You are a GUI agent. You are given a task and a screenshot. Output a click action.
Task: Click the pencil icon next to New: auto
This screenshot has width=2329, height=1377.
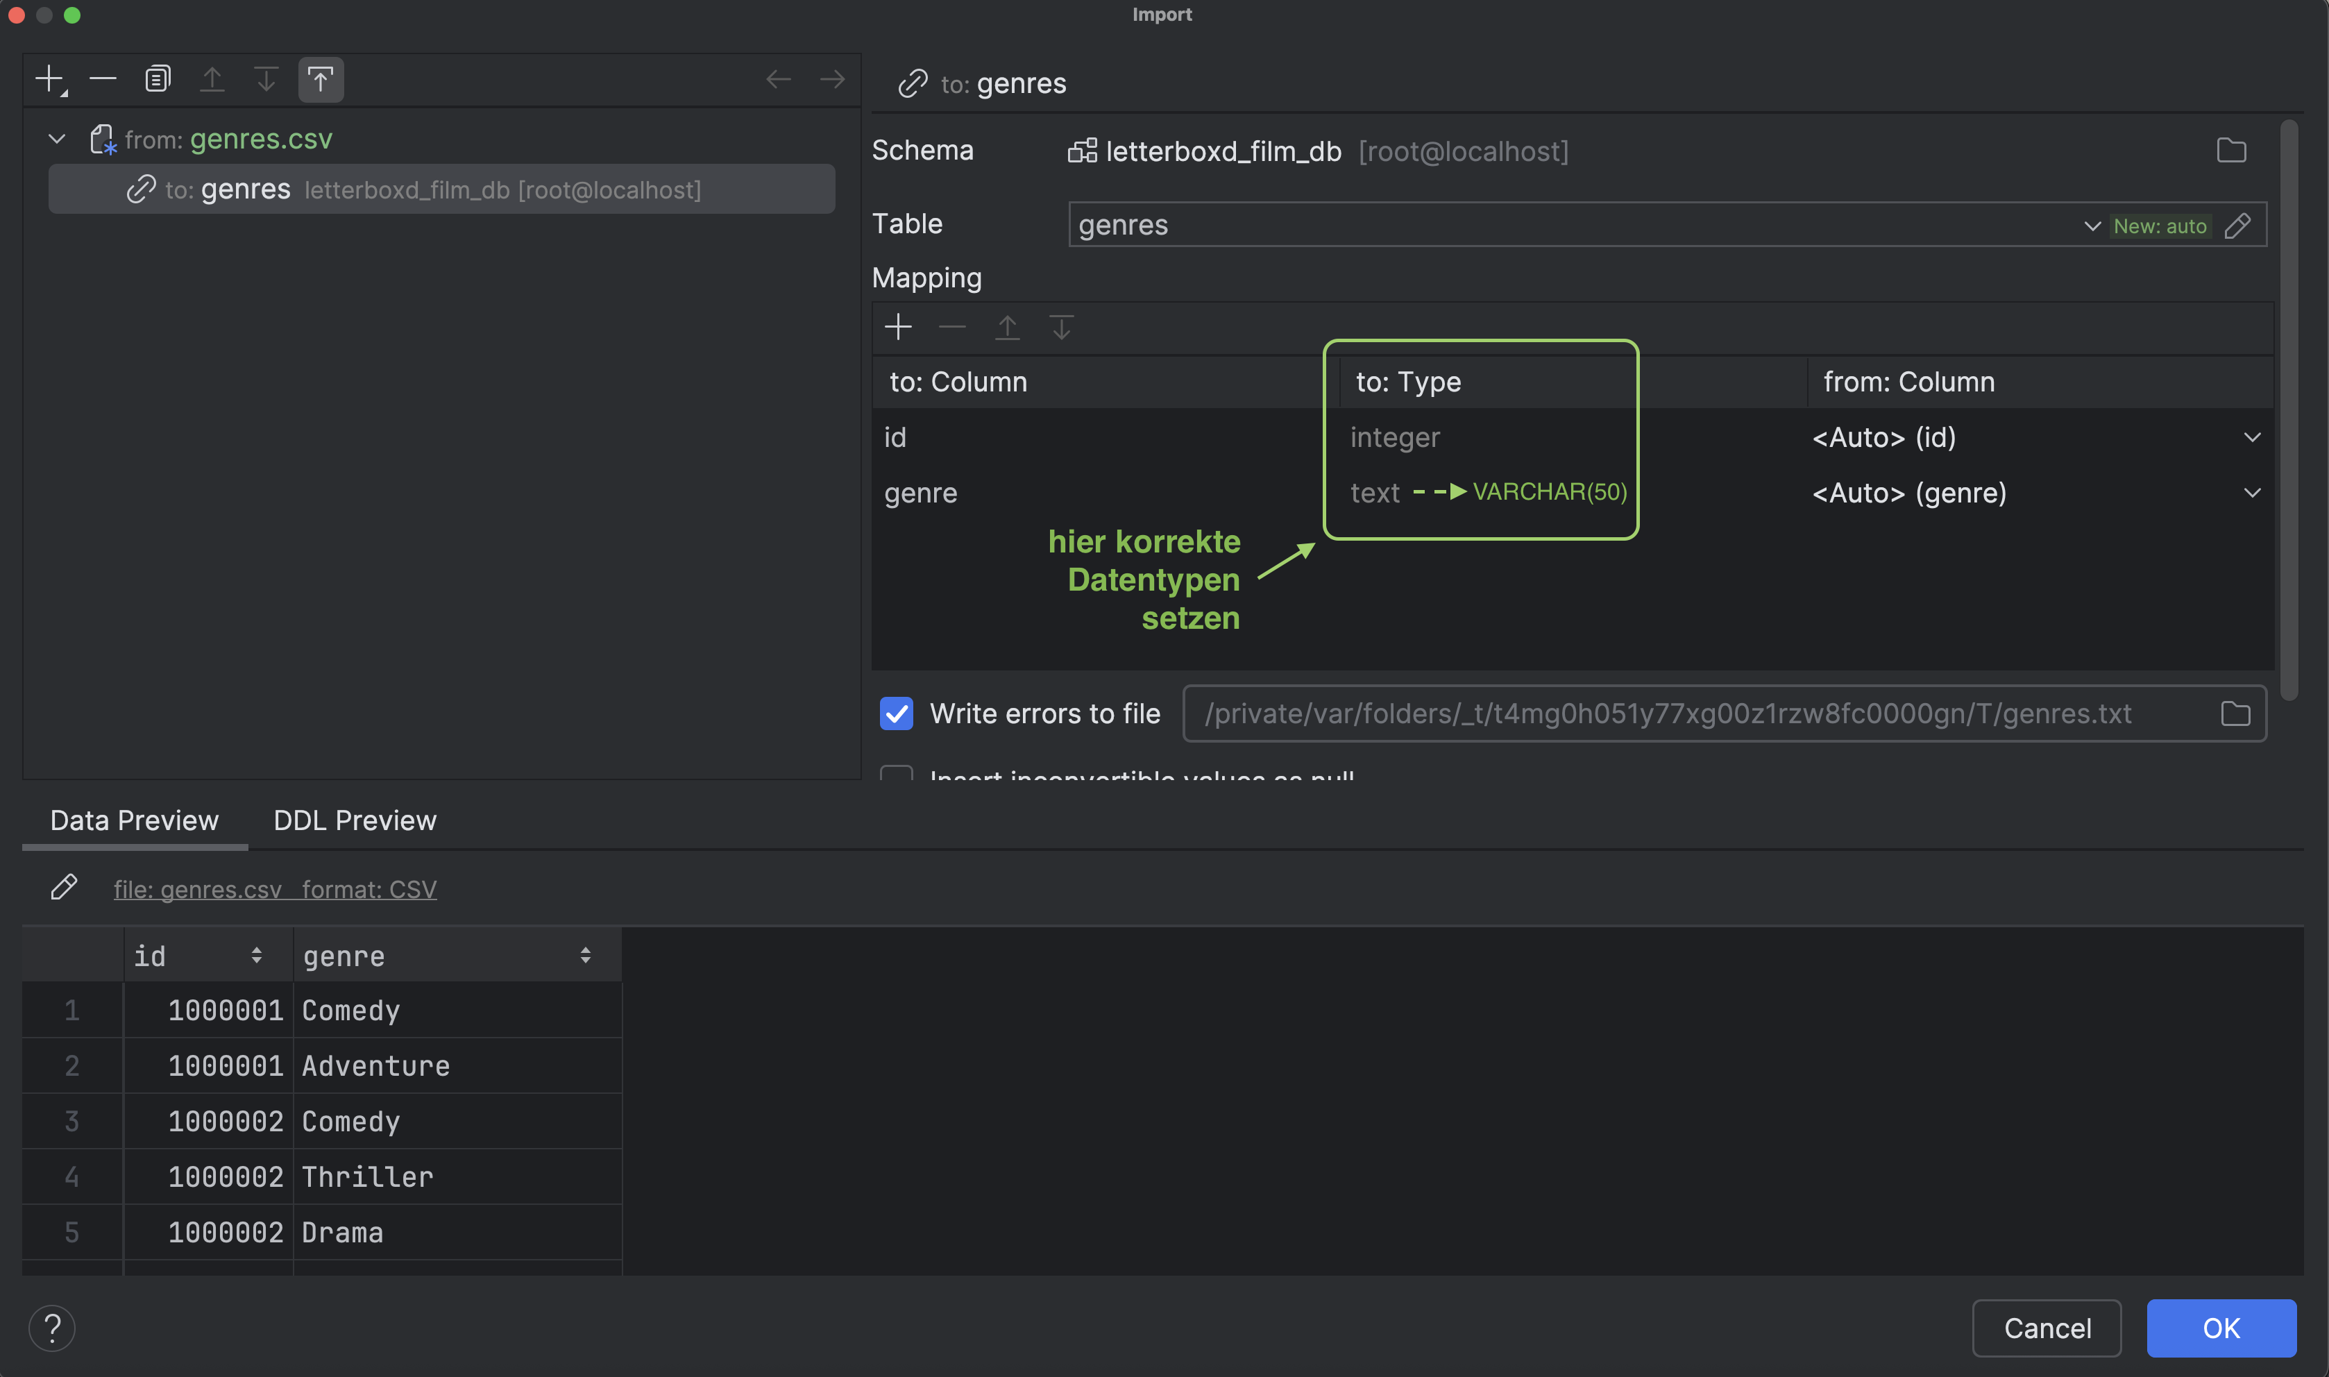(x=2237, y=226)
